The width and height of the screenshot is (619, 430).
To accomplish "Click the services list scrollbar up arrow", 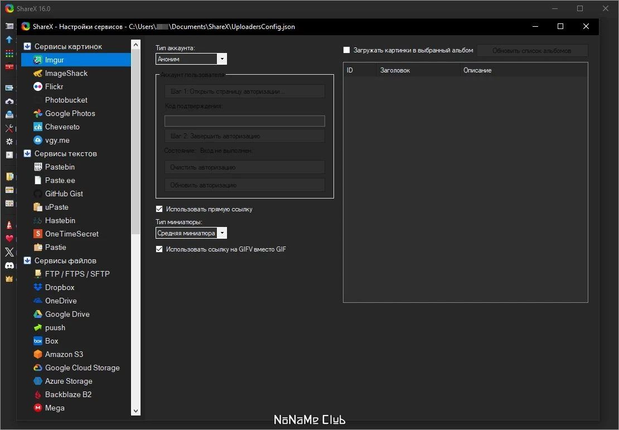I will 136,45.
